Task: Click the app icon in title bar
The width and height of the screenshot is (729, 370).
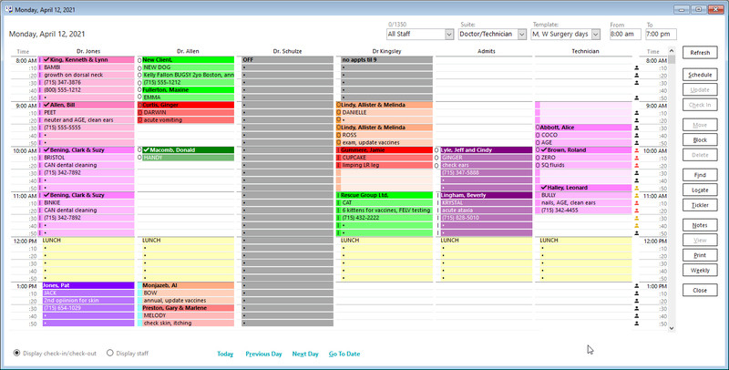Action: tap(8, 9)
